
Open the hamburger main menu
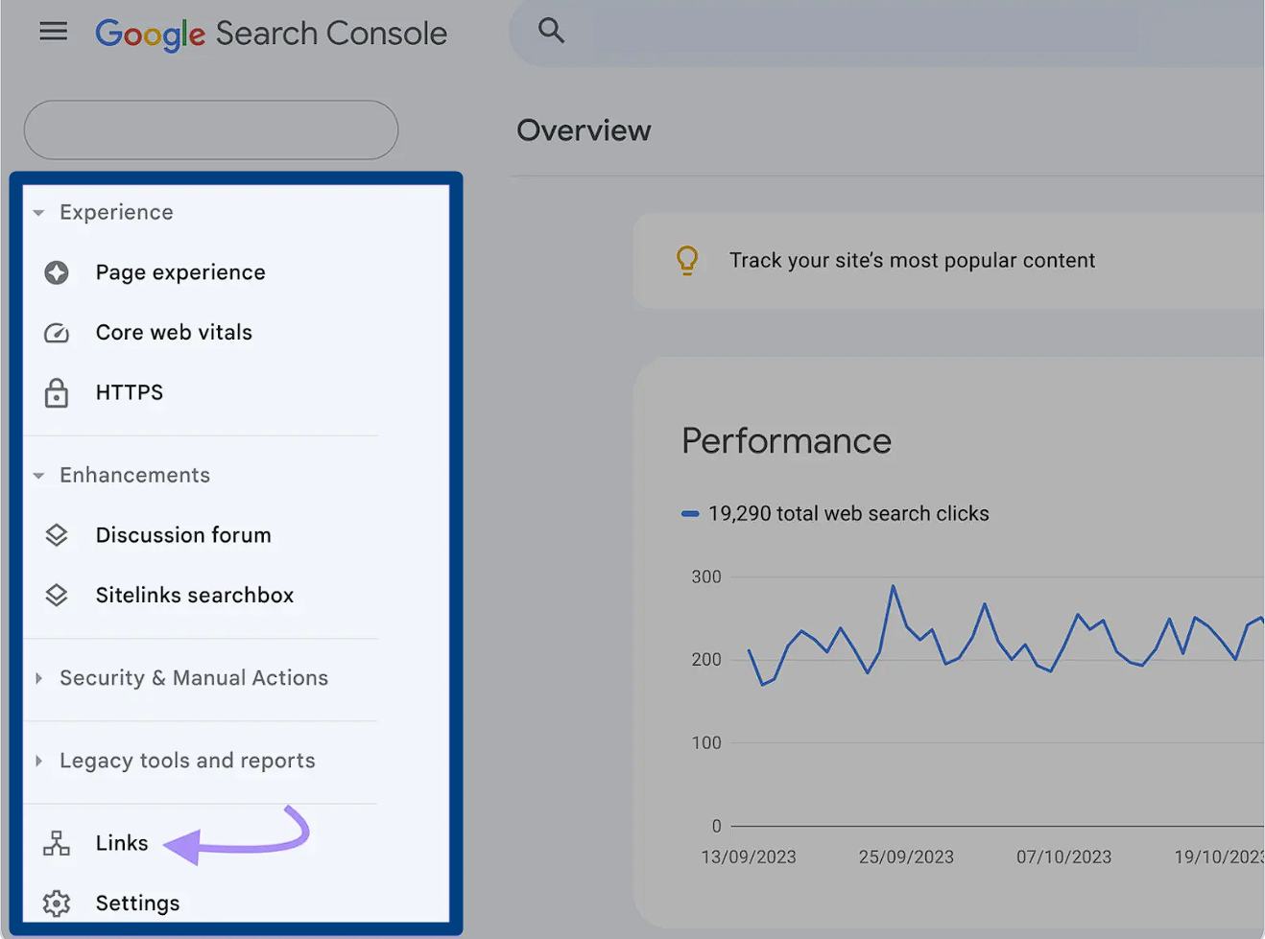pos(53,32)
